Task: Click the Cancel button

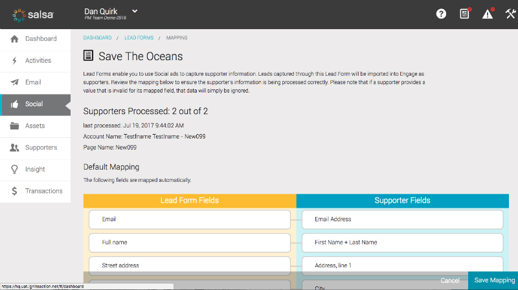Action: (x=449, y=280)
